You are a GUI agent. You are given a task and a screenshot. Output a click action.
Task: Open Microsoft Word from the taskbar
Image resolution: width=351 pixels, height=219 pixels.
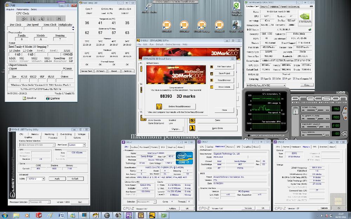61,215
